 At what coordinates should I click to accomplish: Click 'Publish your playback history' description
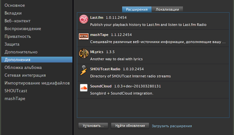tap(148, 25)
